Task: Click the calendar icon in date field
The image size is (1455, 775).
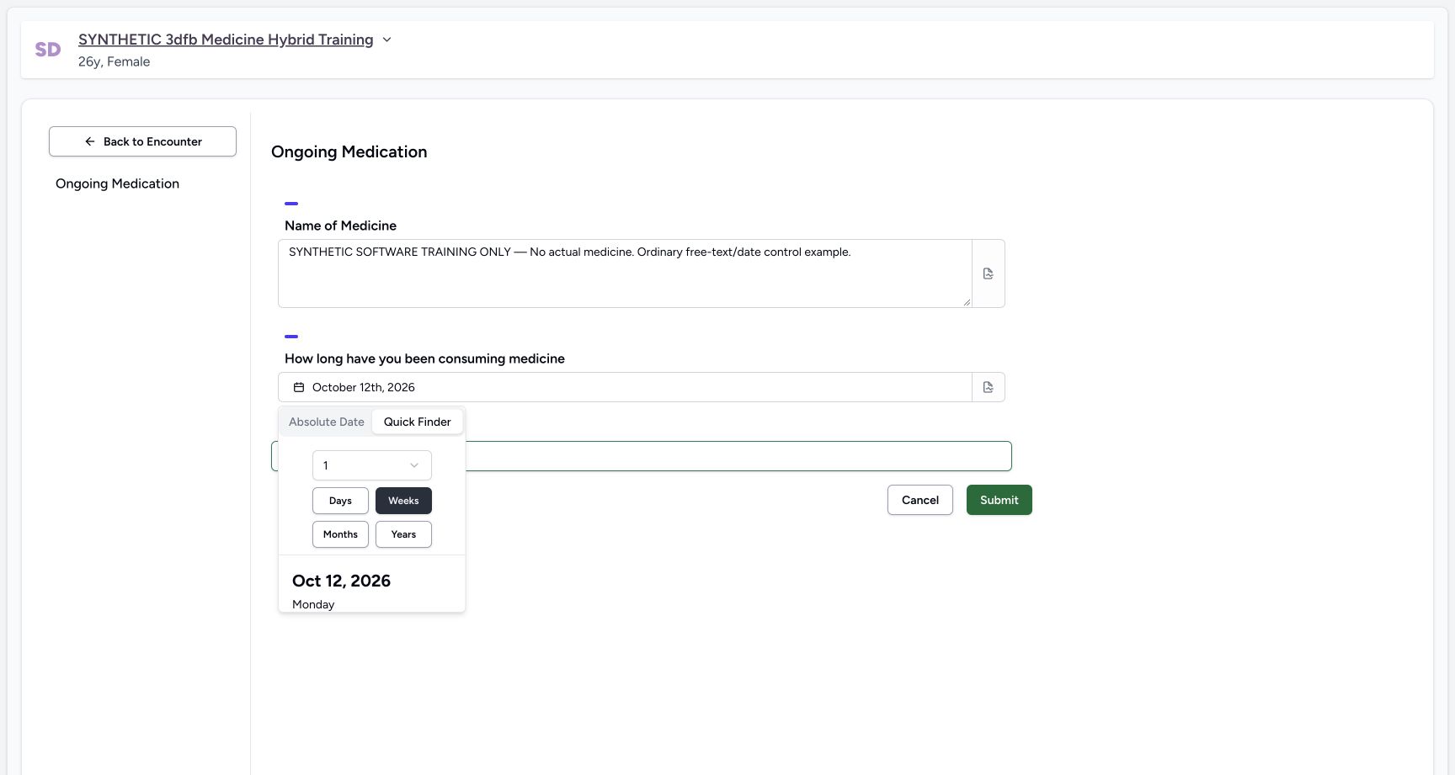Action: 299,387
